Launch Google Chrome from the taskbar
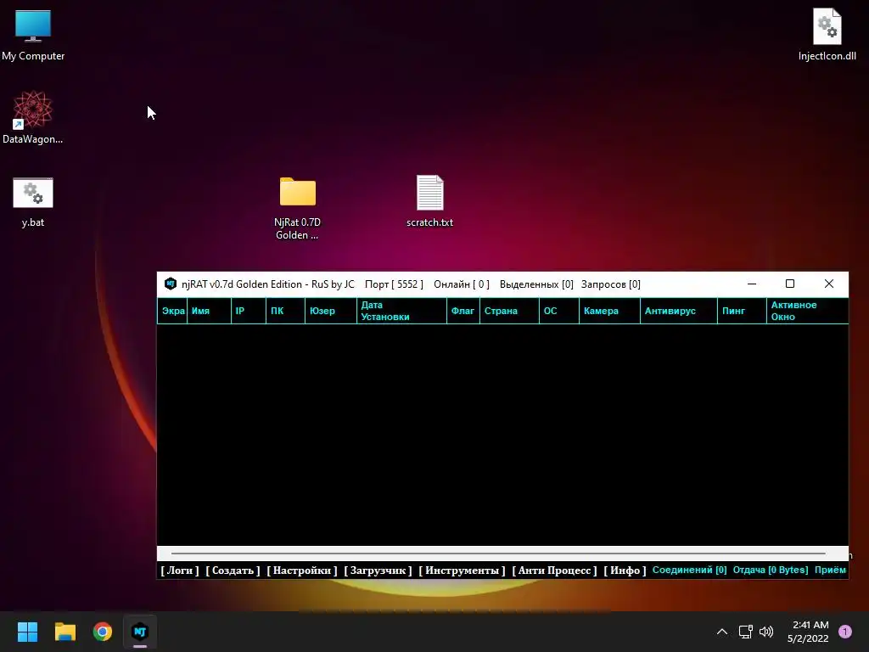The image size is (869, 652). click(x=103, y=632)
